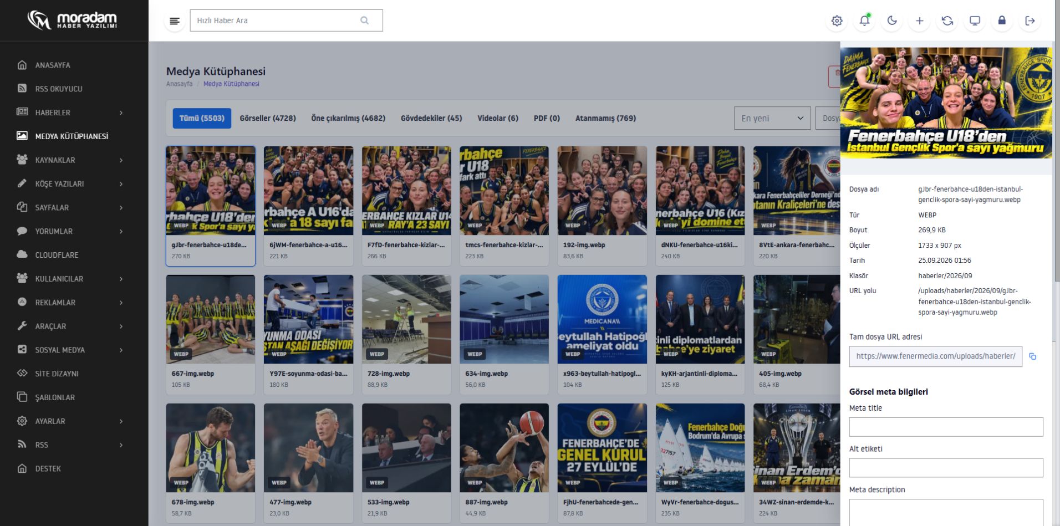Open the 887-img.webp thumbnail

pyautogui.click(x=504, y=448)
